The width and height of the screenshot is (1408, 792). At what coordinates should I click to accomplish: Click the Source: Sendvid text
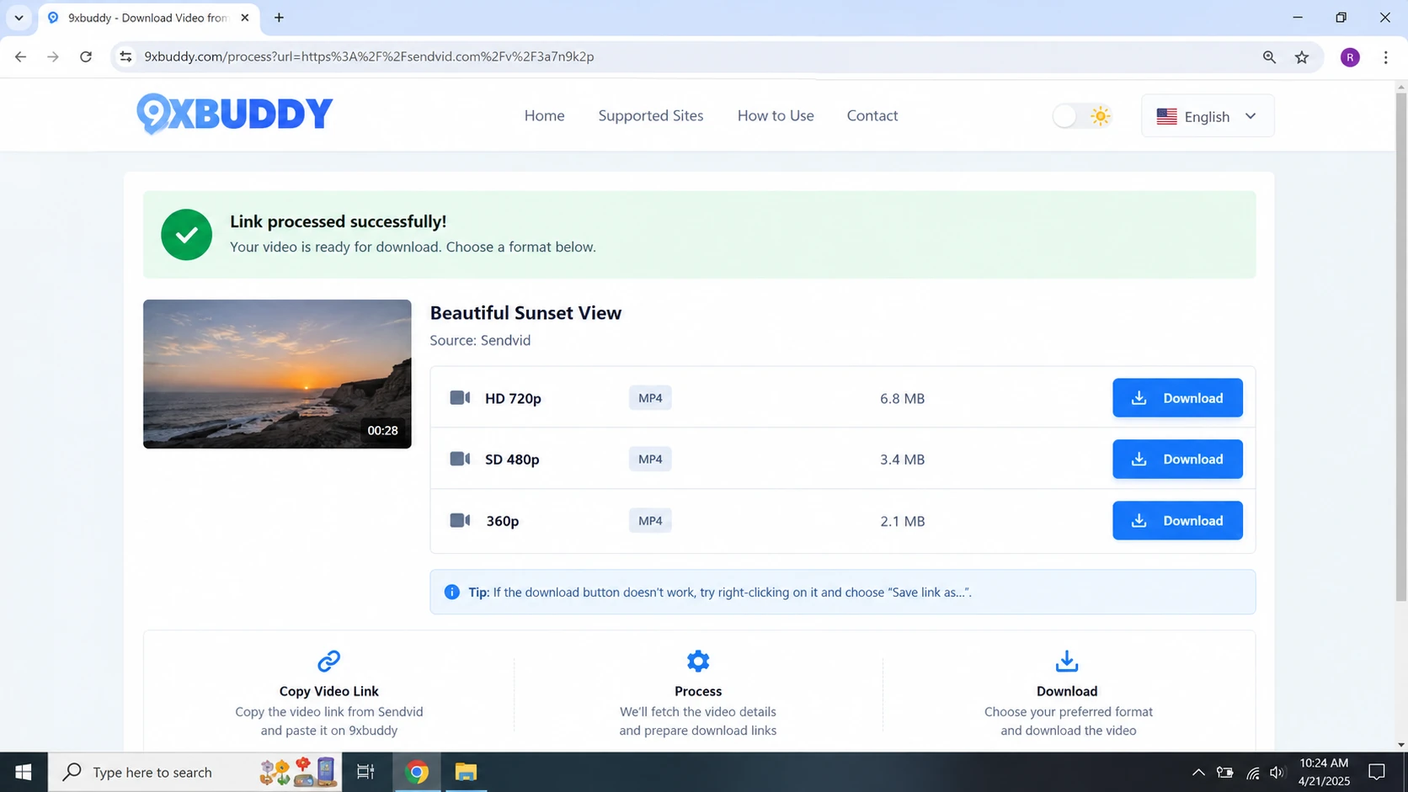[x=480, y=340]
